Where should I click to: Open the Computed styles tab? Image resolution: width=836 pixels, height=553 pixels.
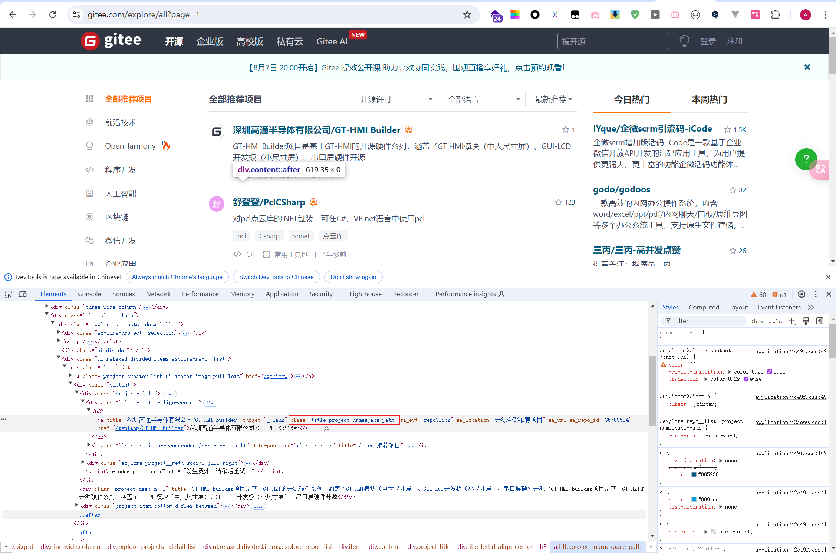pyautogui.click(x=704, y=307)
